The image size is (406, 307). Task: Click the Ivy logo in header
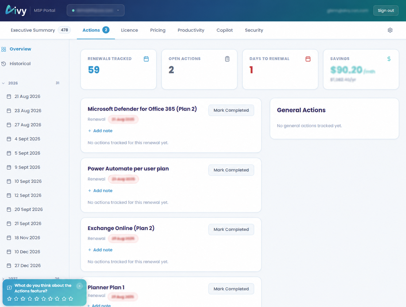click(16, 10)
